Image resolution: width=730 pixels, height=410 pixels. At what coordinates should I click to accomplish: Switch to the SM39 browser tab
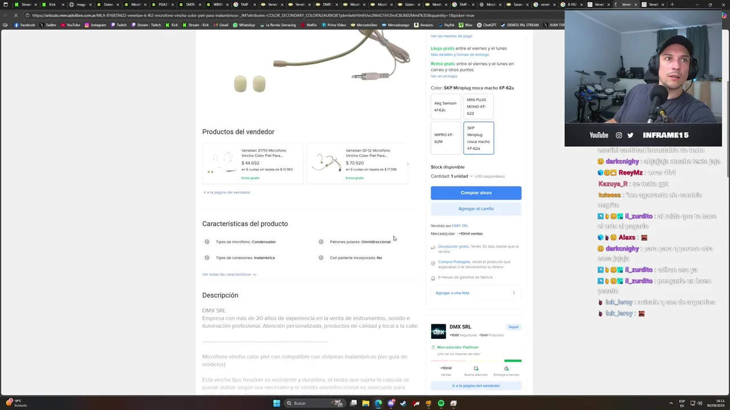click(190, 5)
